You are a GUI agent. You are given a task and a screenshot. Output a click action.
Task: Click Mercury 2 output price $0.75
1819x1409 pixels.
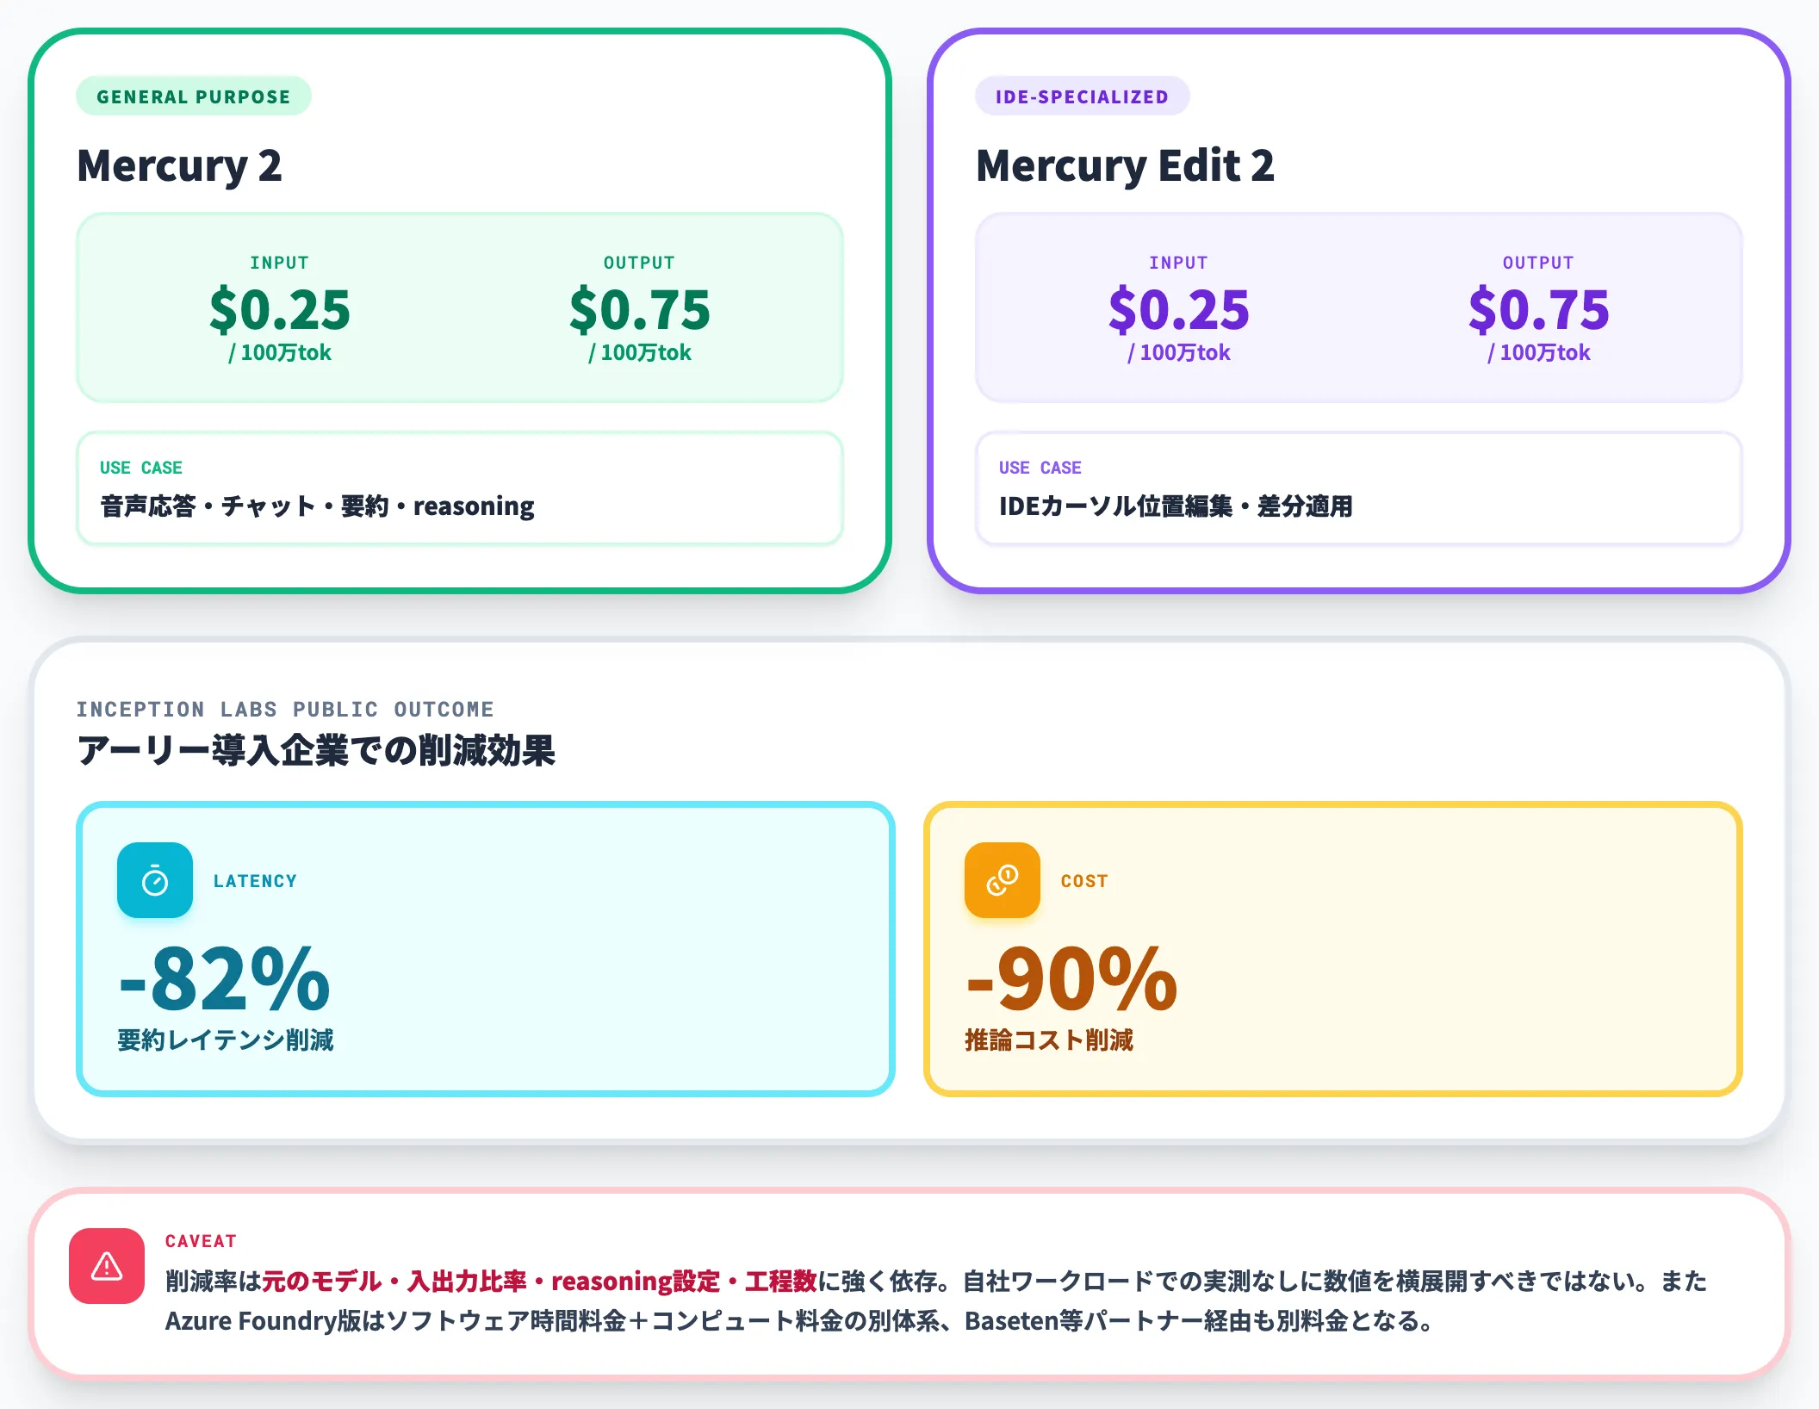pyautogui.click(x=640, y=310)
